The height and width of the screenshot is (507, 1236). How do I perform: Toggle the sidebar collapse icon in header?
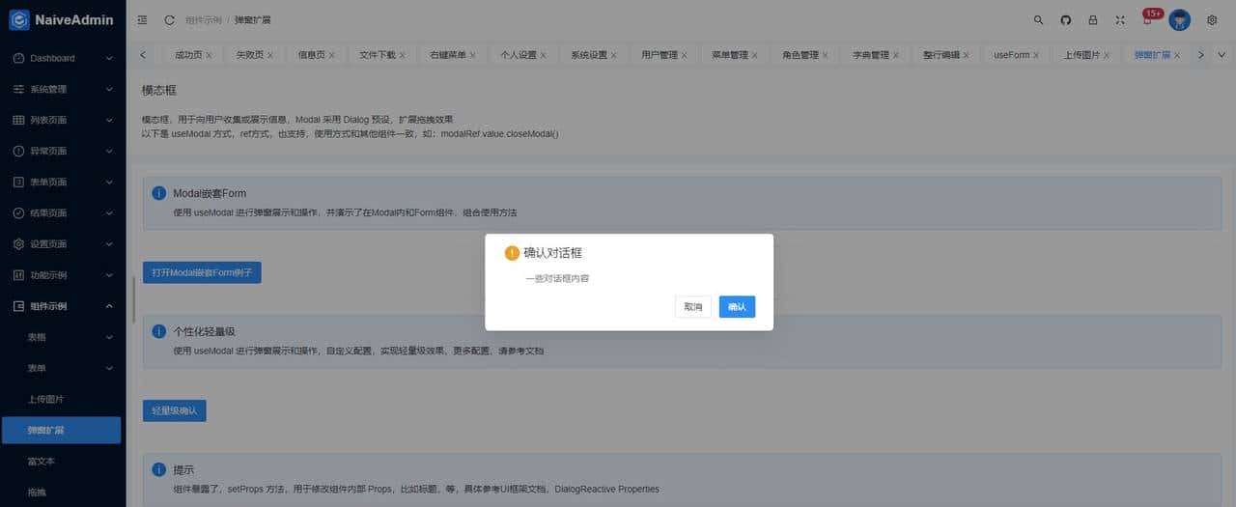point(143,19)
